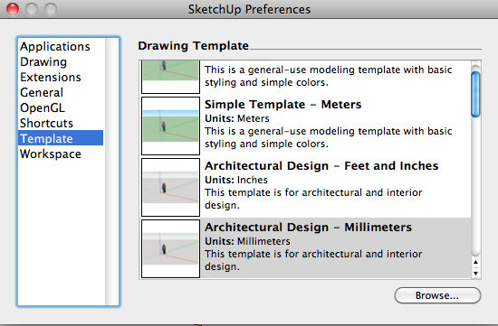498x326 pixels.
Task: Click partially visible top template thumbnail
Action: [170, 77]
